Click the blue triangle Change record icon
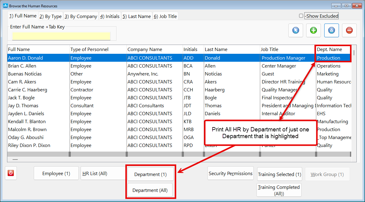Image resolution: width=365 pixels, height=202 pixels. 332,31
